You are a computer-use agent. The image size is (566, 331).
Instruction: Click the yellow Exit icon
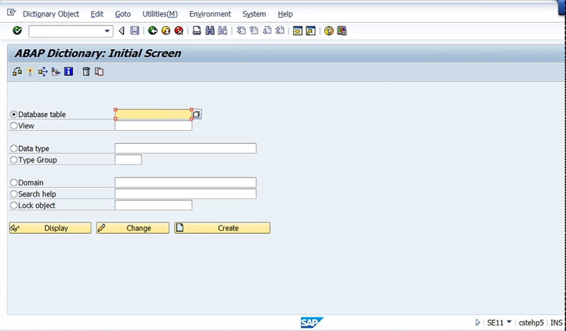click(x=166, y=31)
